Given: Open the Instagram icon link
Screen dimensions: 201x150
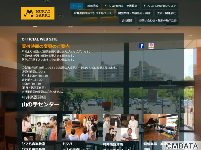Looking at the screenshot, I should pyautogui.click(x=151, y=46).
